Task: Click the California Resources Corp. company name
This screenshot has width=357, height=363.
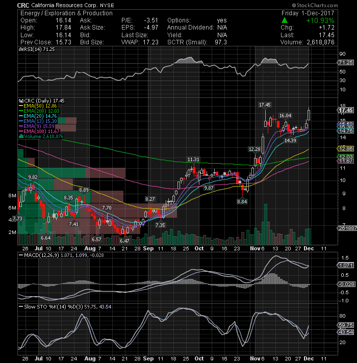Action: (x=64, y=5)
